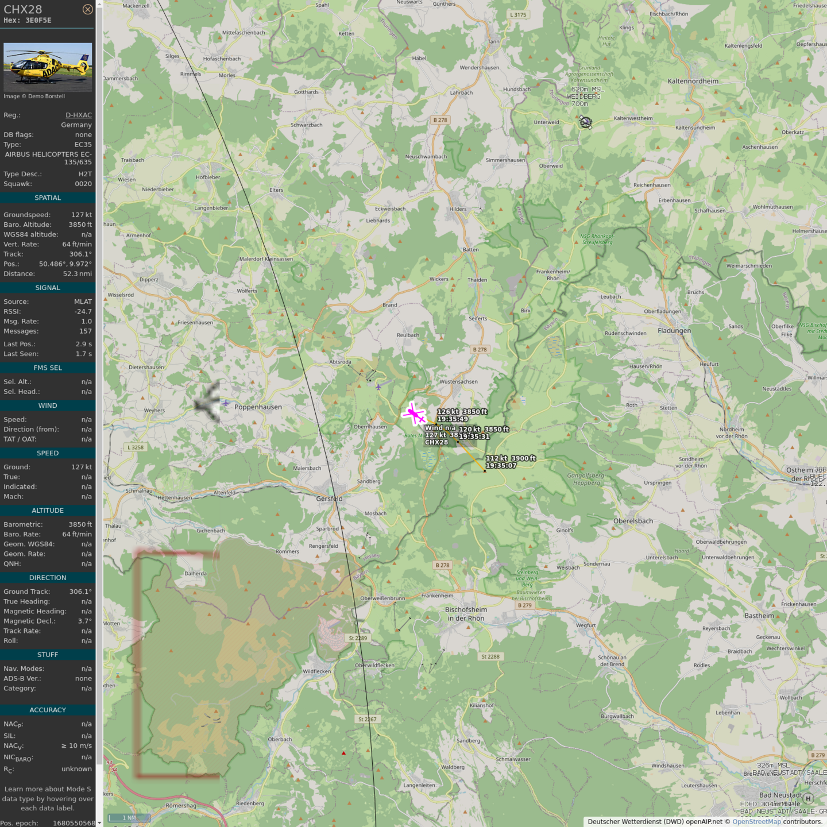This screenshot has width=827, height=827.
Task: Click the 19:35:49 track point label
Action: tap(453, 419)
